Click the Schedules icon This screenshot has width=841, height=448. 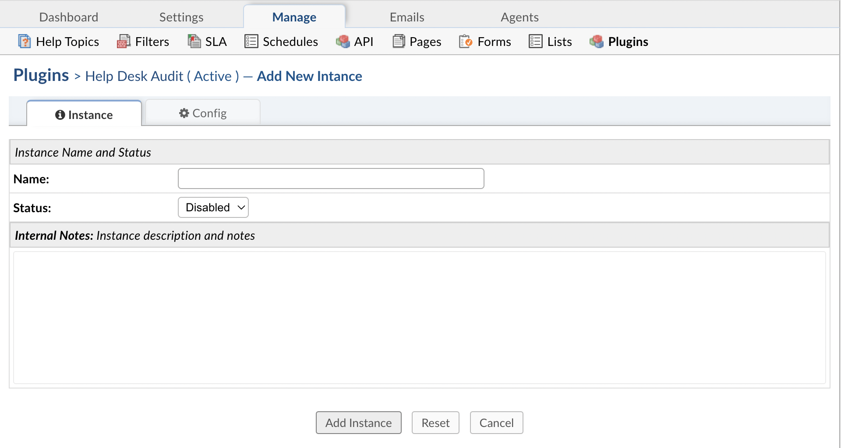(251, 41)
